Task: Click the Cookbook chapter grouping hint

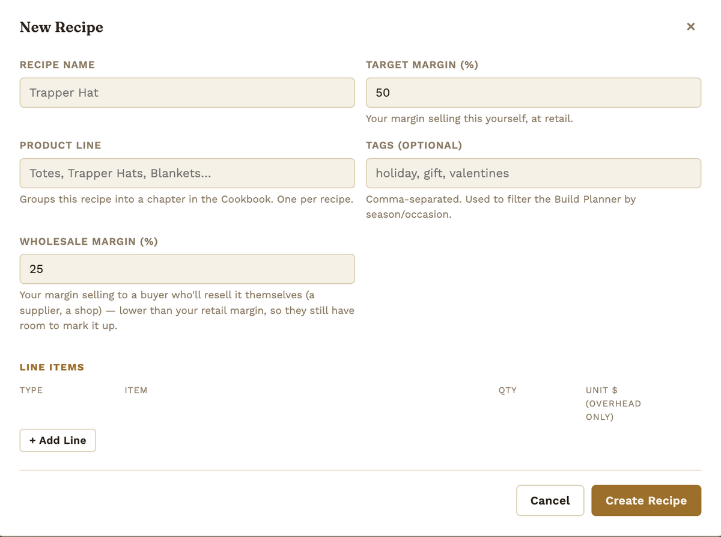Action: pyautogui.click(x=186, y=199)
